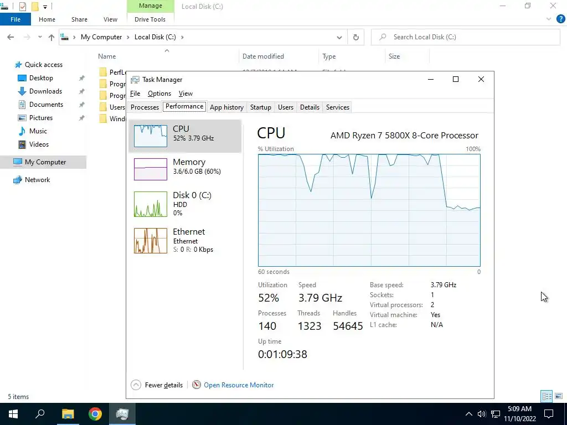Select the Users tab in Task Manager
Viewport: 567px width, 425px height.
point(286,107)
